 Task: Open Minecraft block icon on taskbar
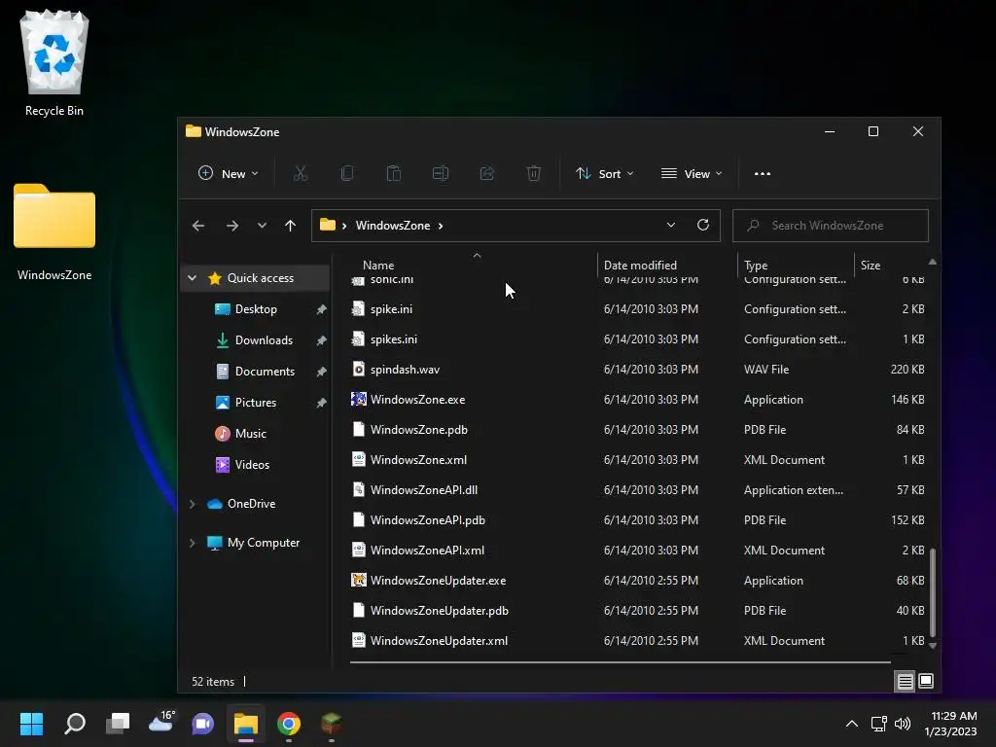click(331, 724)
